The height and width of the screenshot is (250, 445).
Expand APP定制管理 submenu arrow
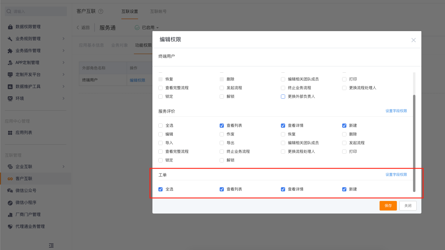(63, 62)
